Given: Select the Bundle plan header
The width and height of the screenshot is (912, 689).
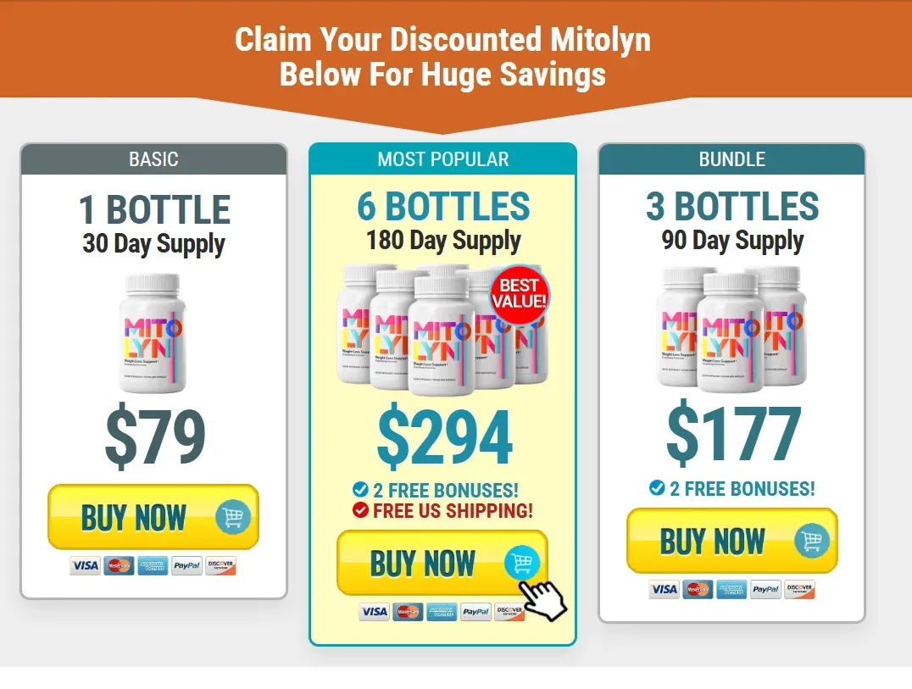Looking at the screenshot, I should [731, 158].
